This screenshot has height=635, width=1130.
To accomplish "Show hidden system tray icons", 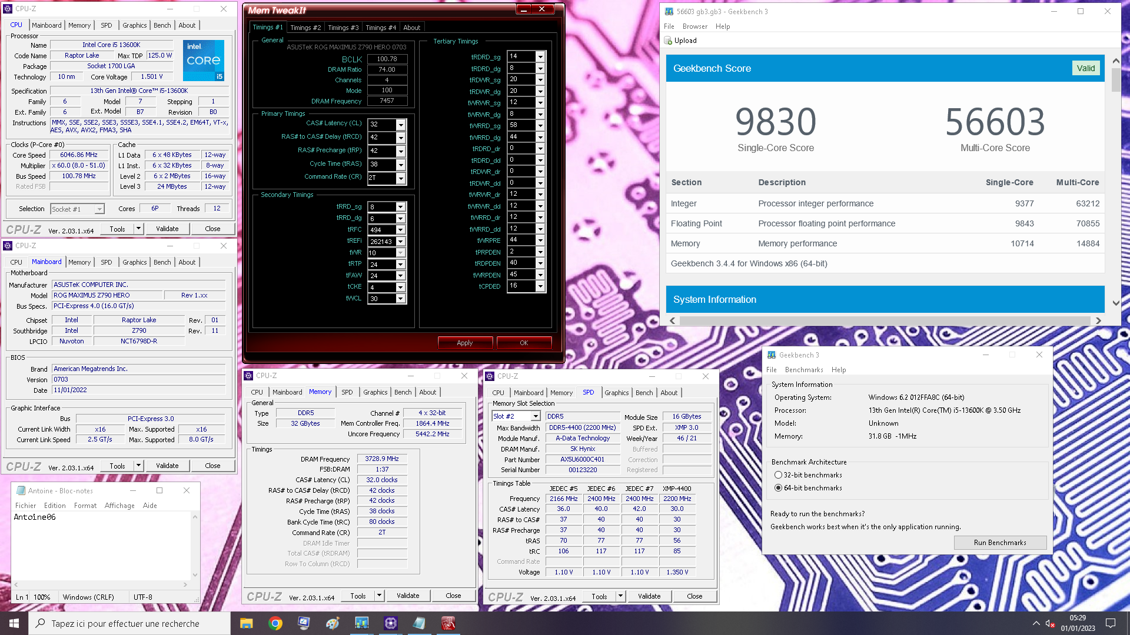I will click(1036, 623).
